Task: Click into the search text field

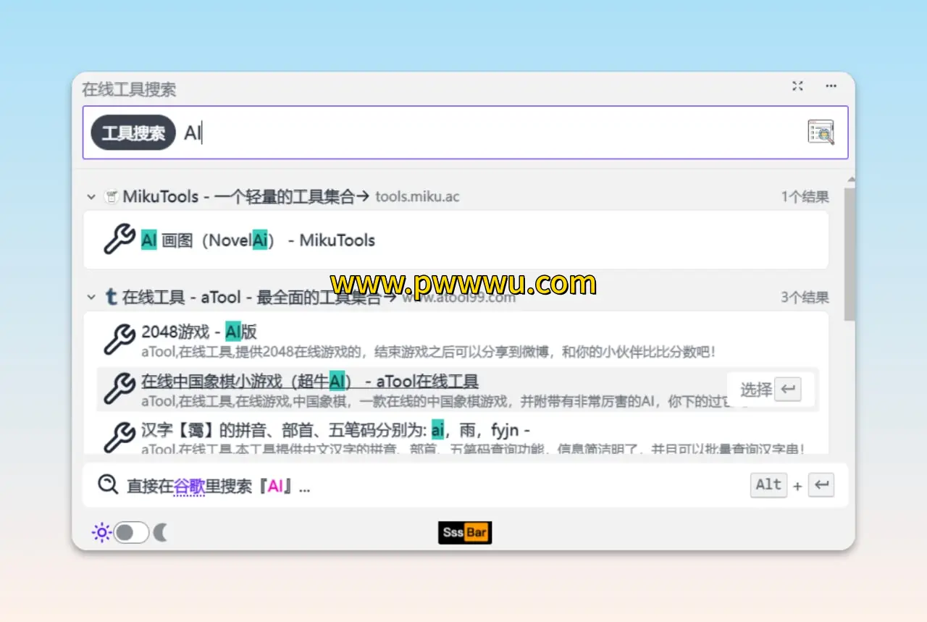Action: [x=492, y=133]
